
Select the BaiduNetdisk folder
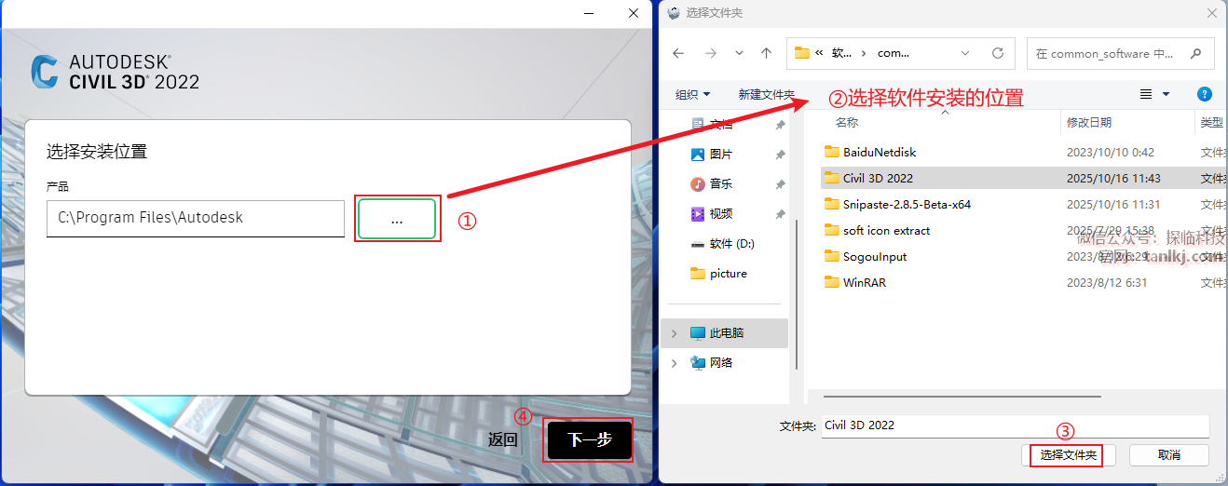tap(880, 152)
